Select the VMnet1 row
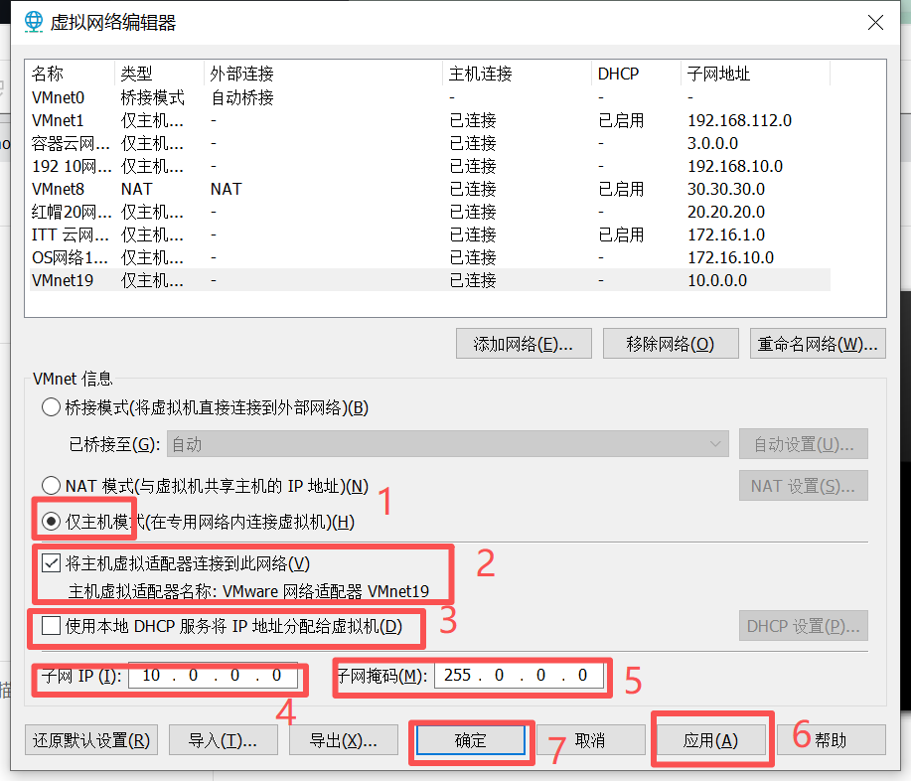The width and height of the screenshot is (911, 781). pyautogui.click(x=430, y=120)
